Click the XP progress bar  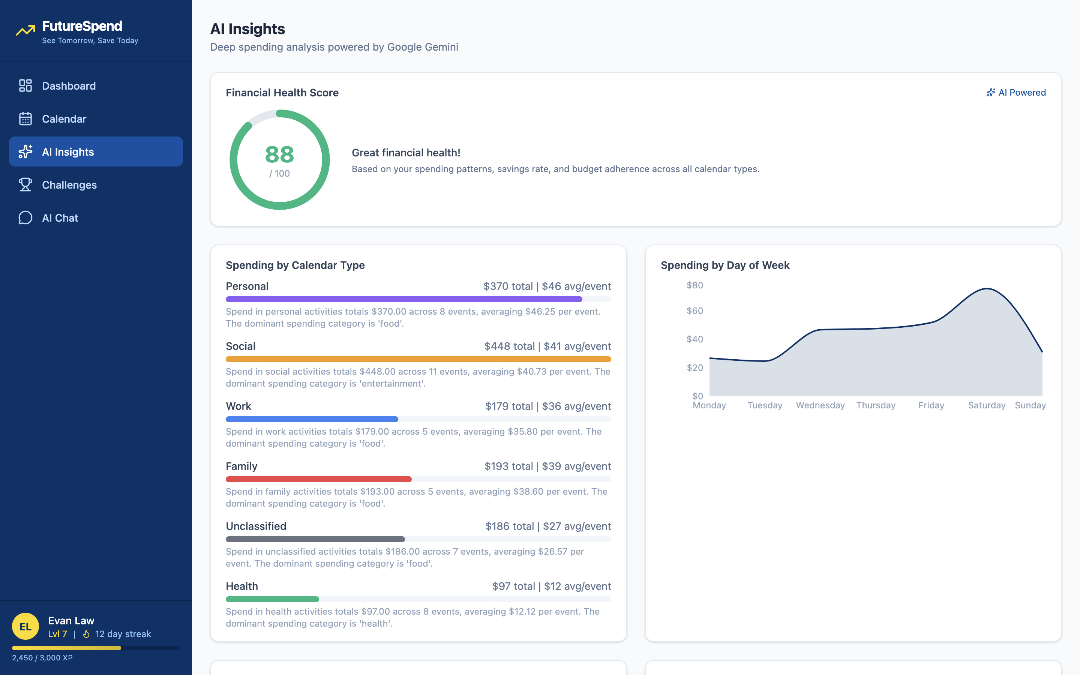coord(96,648)
